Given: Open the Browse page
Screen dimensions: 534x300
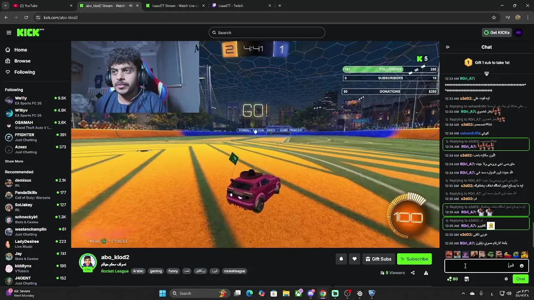Looking at the screenshot, I should click(x=22, y=61).
